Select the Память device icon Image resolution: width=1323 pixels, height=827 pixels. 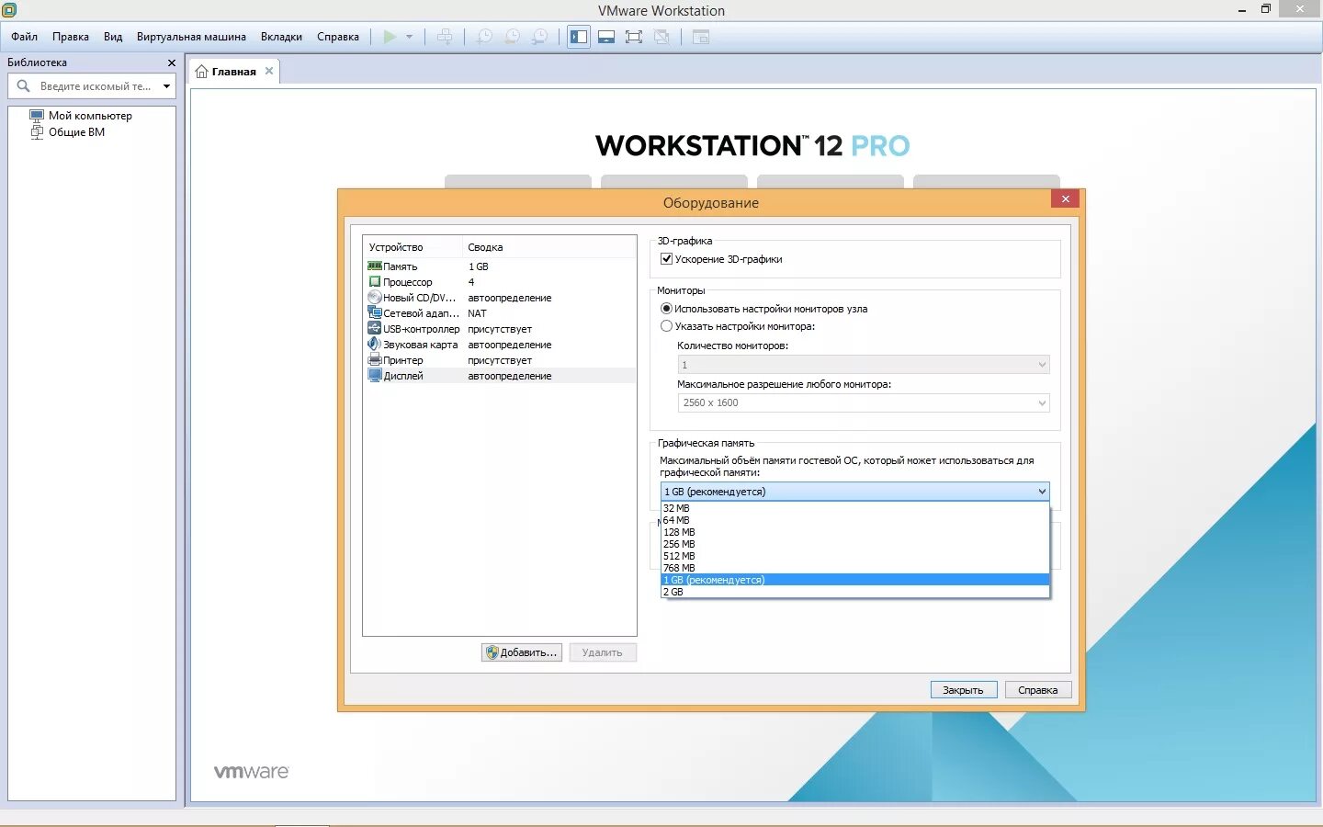point(374,266)
